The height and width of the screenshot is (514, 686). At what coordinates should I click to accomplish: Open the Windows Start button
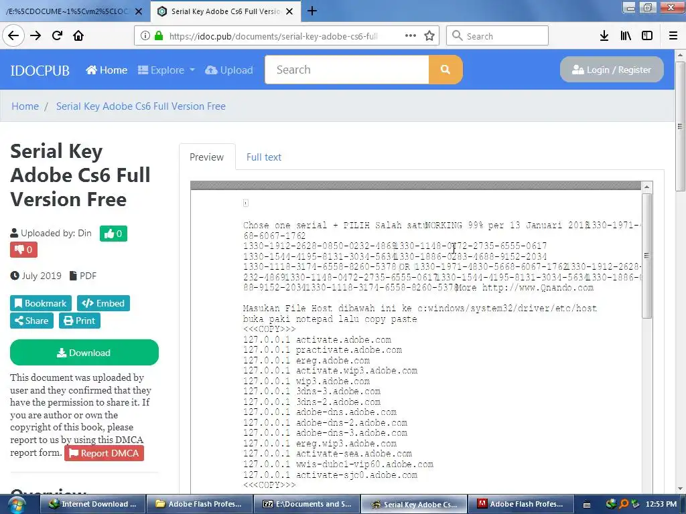(17, 505)
